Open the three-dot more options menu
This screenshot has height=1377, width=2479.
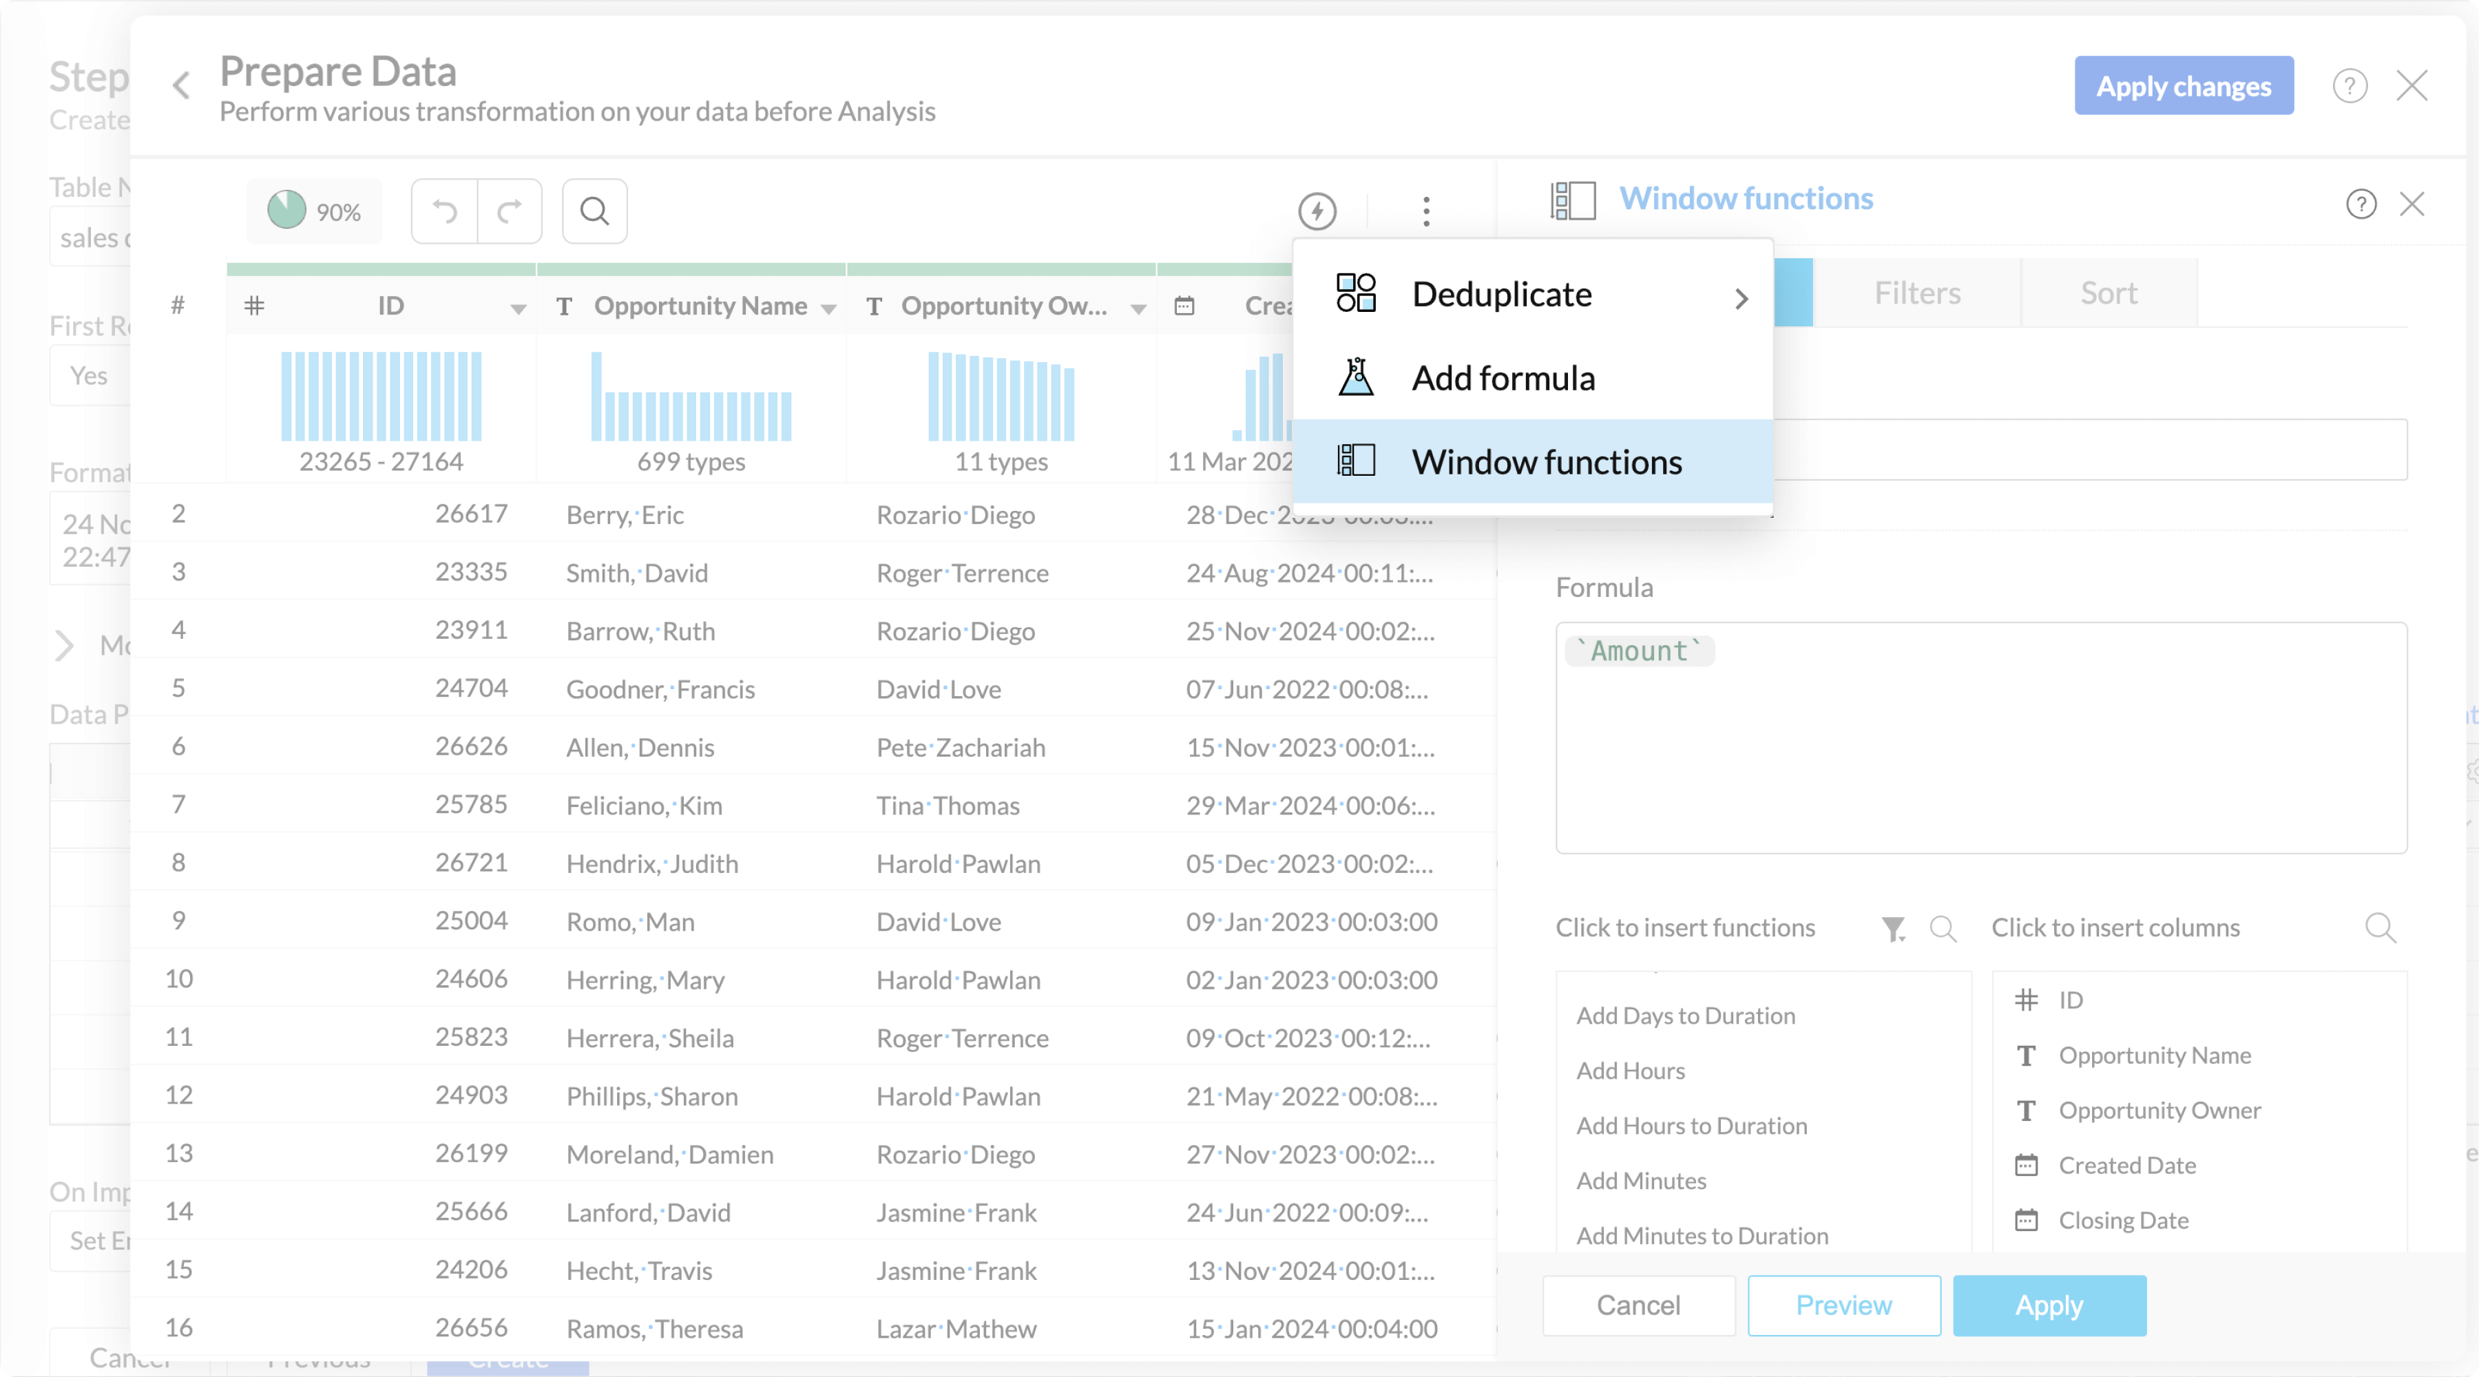tap(1425, 211)
